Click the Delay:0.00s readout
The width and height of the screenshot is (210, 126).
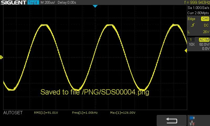tap(67, 2)
